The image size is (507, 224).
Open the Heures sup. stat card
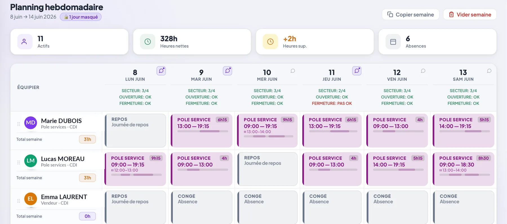(x=315, y=42)
